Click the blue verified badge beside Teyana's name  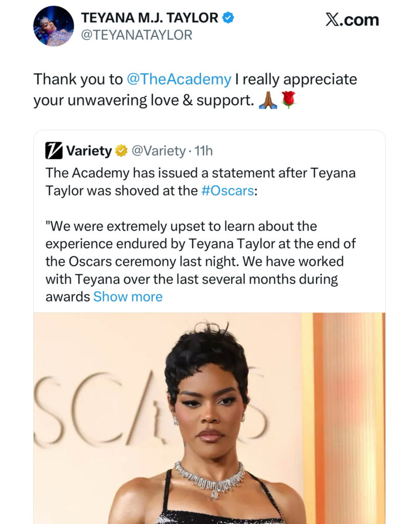(229, 18)
